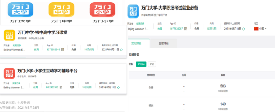
Task: Click refresh icon next to 万门中学 release date
Action: (121, 50)
